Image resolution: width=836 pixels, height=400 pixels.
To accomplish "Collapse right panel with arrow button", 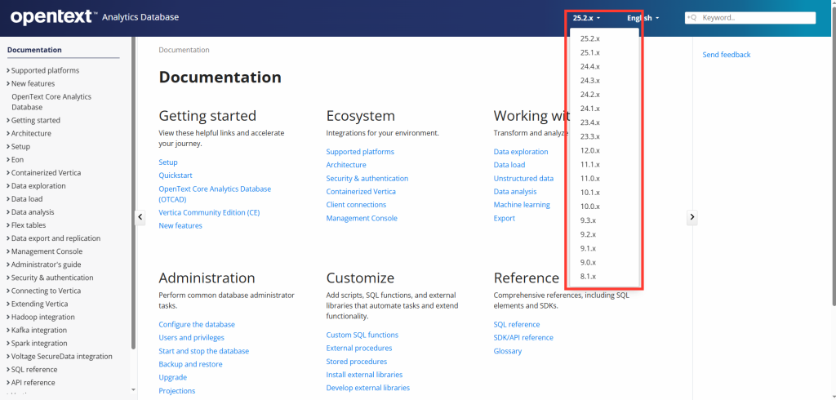I will [691, 217].
